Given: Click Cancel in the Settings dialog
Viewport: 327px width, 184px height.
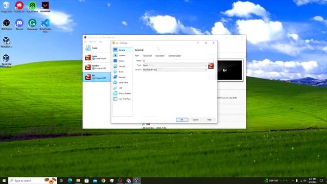Looking at the screenshot, I should click(196, 120).
